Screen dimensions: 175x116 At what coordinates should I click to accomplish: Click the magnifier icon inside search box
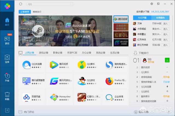(71, 4)
